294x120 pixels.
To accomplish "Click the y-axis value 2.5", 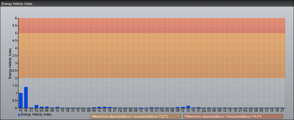I will point(15,70).
